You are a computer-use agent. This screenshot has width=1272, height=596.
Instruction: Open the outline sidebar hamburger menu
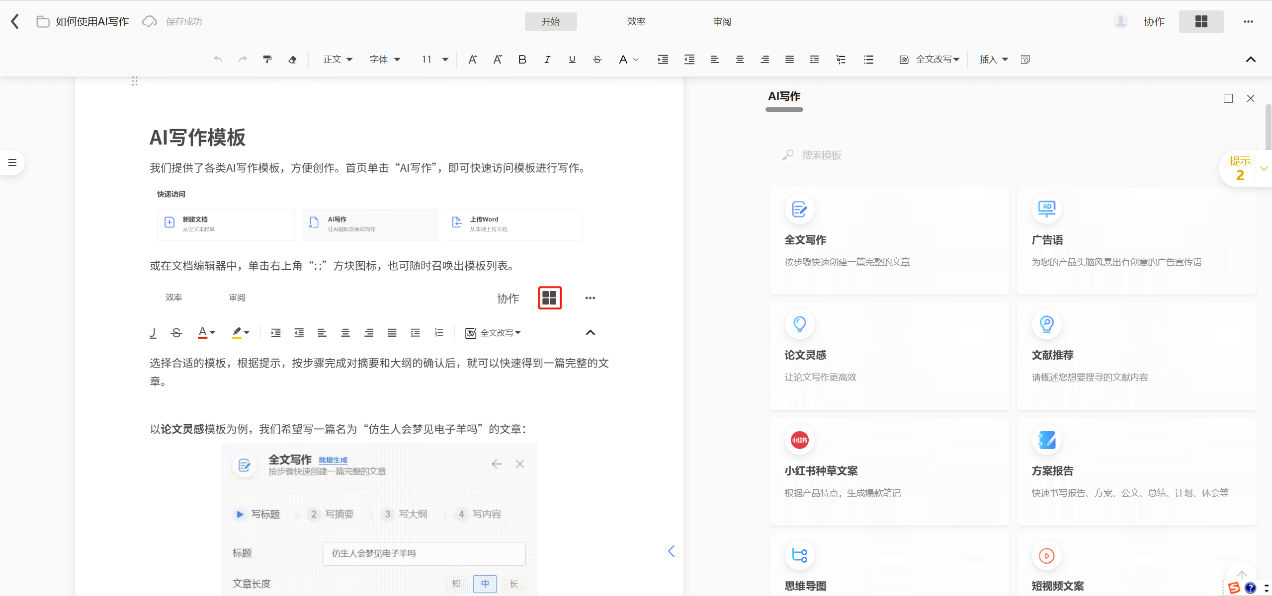tap(12, 162)
